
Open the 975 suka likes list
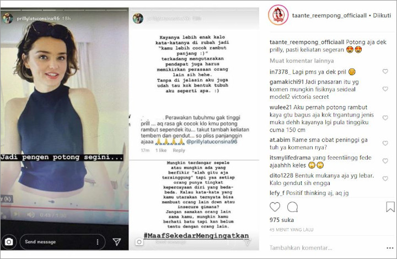pos(282,220)
